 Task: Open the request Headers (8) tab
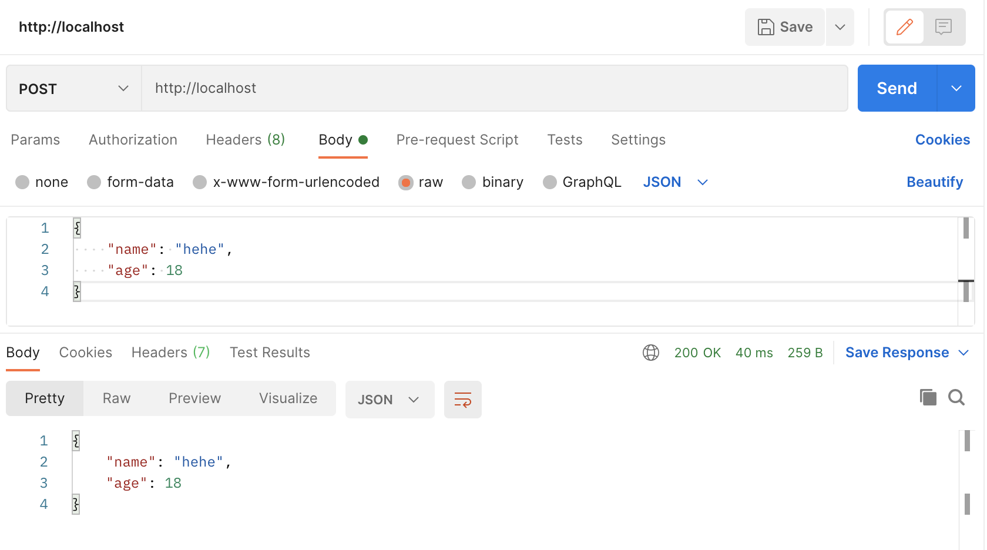pyautogui.click(x=246, y=140)
